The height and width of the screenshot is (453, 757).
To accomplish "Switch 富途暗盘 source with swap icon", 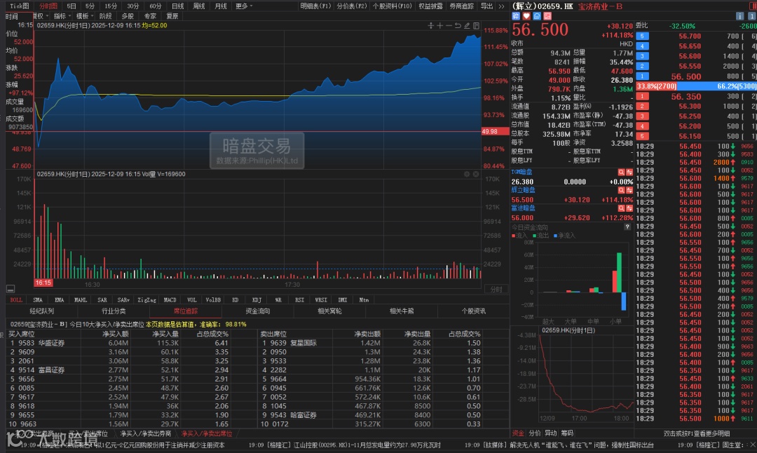I will [x=629, y=208].
